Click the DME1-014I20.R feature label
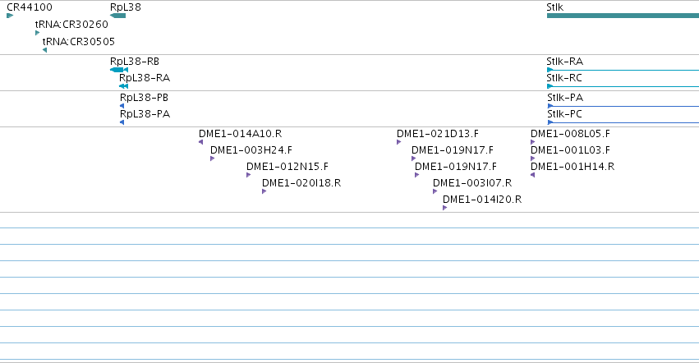 tap(482, 200)
